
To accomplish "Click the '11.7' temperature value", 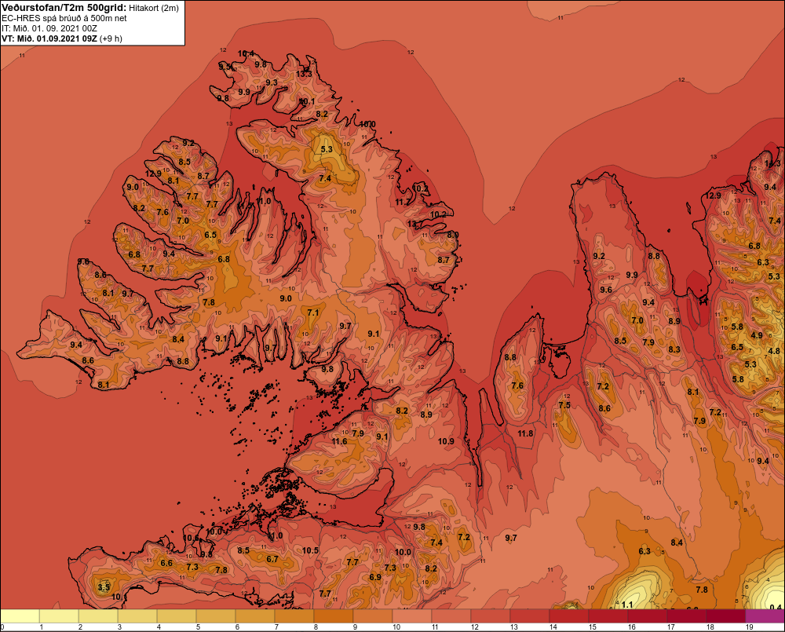I will point(403,203).
